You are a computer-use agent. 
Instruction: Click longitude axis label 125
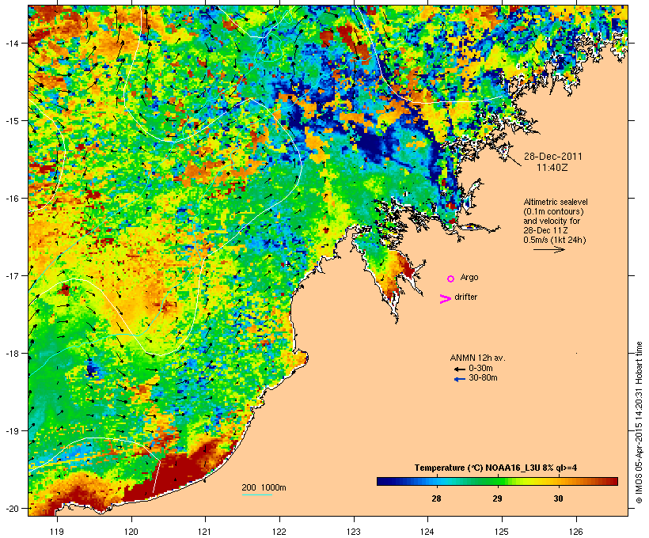[x=502, y=532]
